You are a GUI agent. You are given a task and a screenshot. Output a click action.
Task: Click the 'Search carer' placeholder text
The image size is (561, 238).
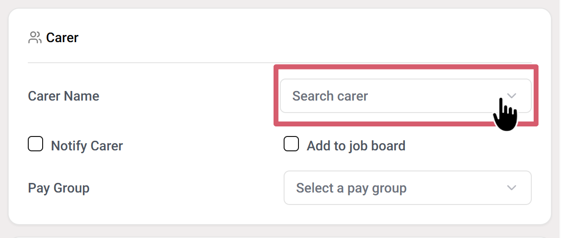click(330, 96)
